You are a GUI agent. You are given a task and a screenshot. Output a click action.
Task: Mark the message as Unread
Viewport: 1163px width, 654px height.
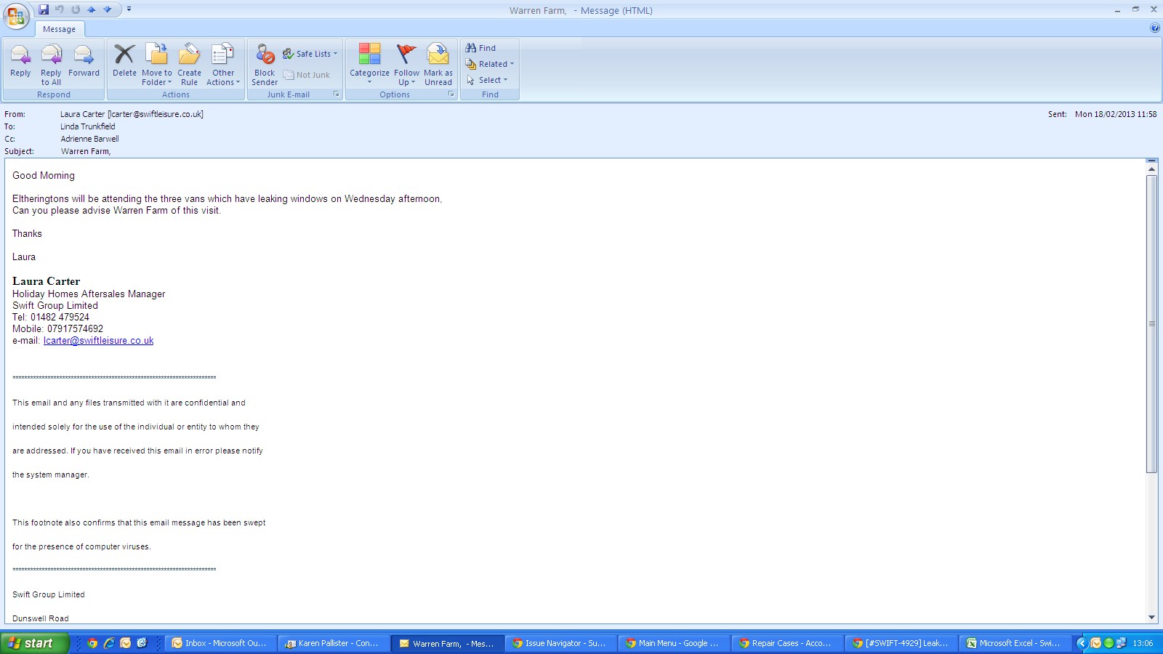pos(438,65)
